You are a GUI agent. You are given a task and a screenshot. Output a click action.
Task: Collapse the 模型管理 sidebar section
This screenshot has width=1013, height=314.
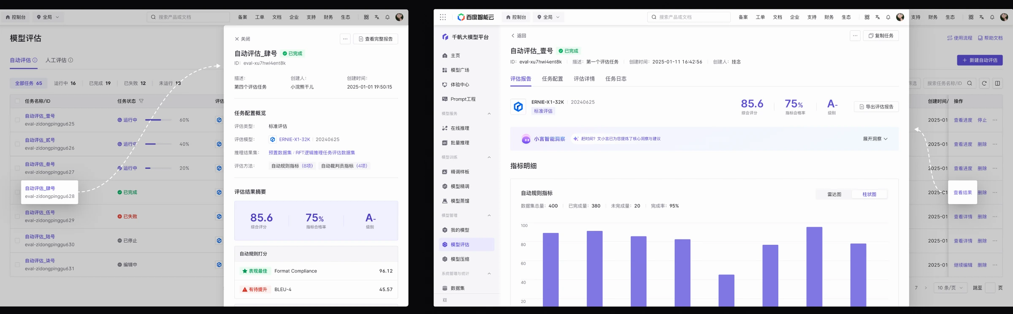489,216
